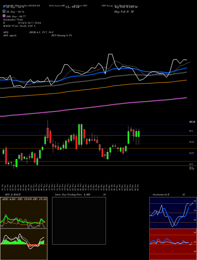This screenshot has width=197, height=260.
Task: Open the ADX indicator chart thumbnail
Action: click(24, 213)
